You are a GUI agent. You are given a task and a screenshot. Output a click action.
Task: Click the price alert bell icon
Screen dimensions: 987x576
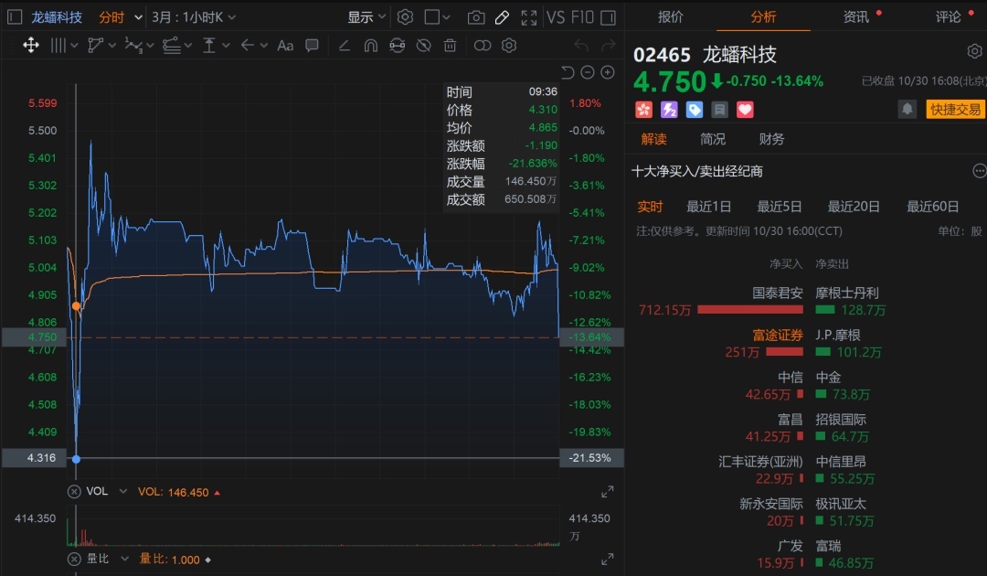tap(907, 110)
